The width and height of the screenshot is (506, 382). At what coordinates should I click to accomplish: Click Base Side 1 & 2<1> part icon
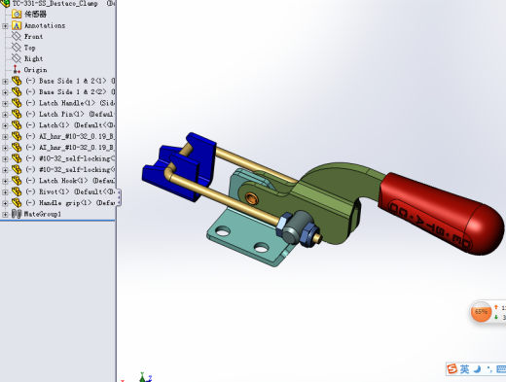point(17,81)
